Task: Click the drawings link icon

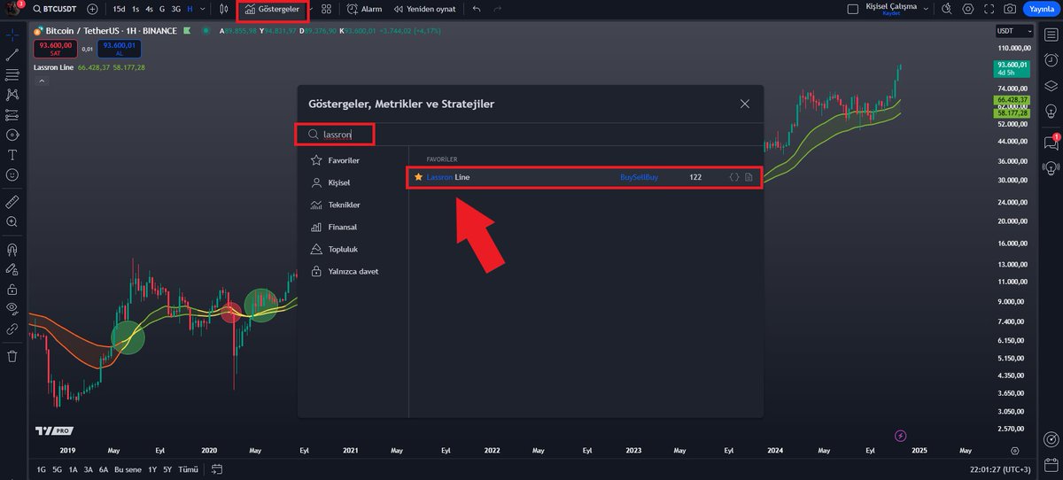Action: [12, 329]
